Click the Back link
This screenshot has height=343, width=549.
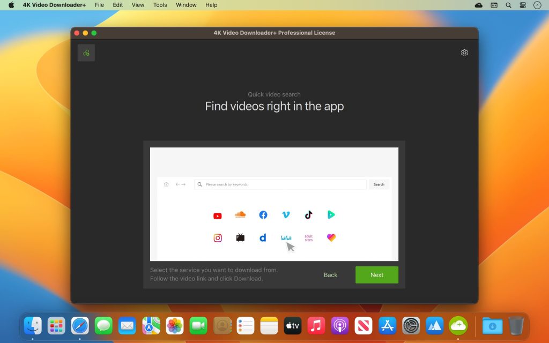pos(330,274)
